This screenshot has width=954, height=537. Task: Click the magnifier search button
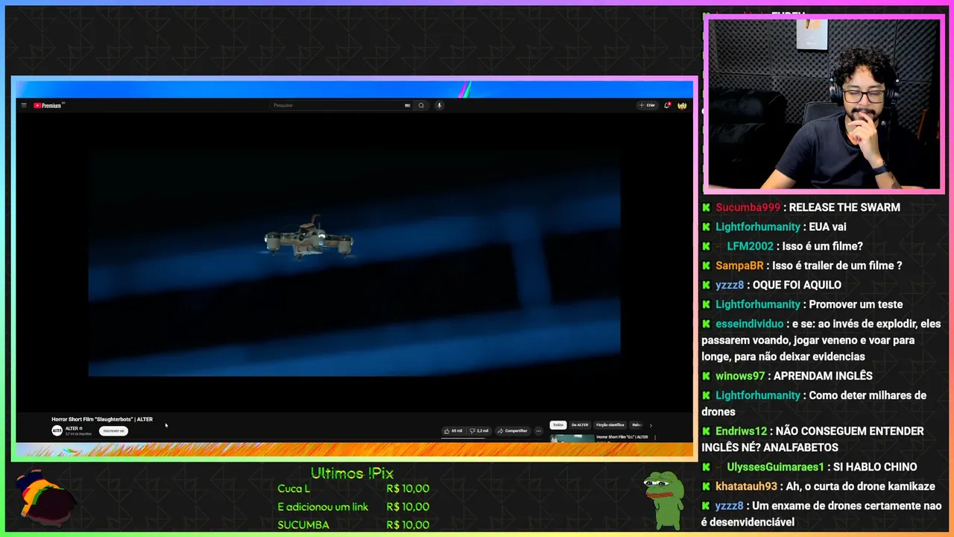click(x=421, y=105)
